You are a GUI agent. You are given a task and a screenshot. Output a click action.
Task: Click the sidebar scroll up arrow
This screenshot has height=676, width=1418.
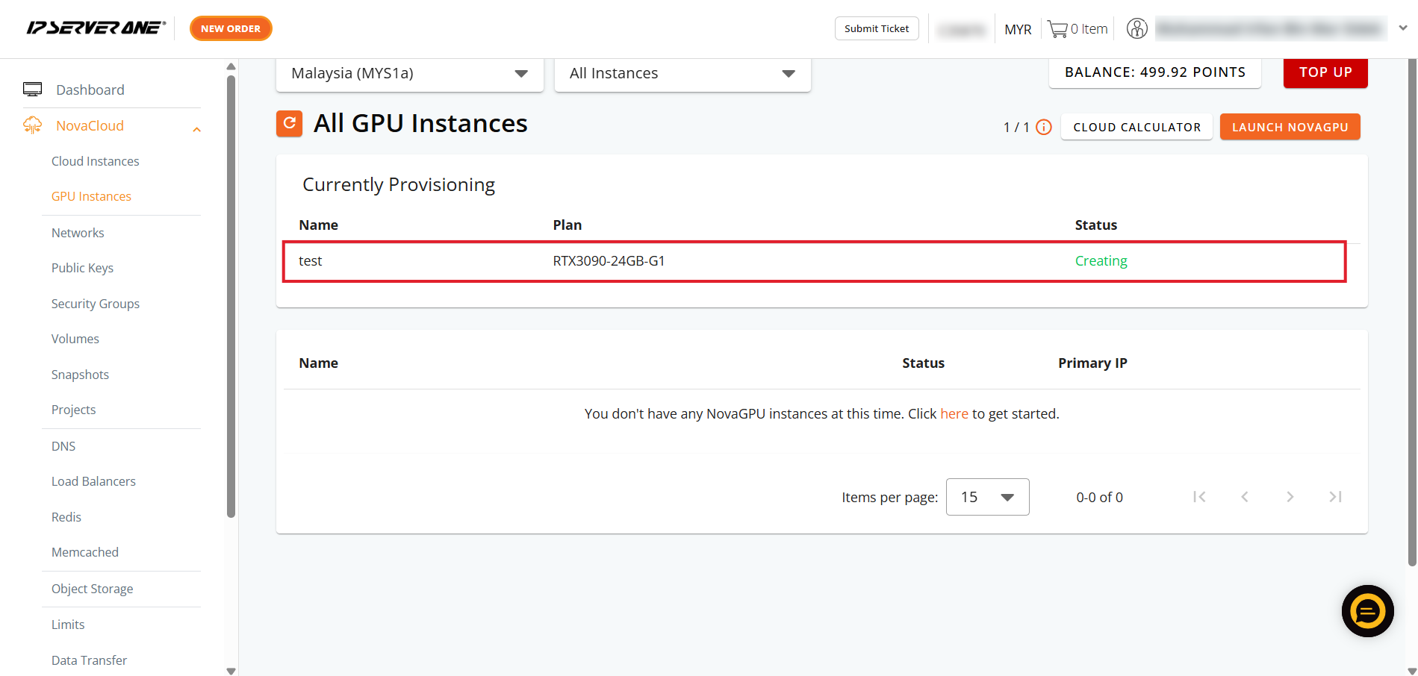pyautogui.click(x=231, y=66)
